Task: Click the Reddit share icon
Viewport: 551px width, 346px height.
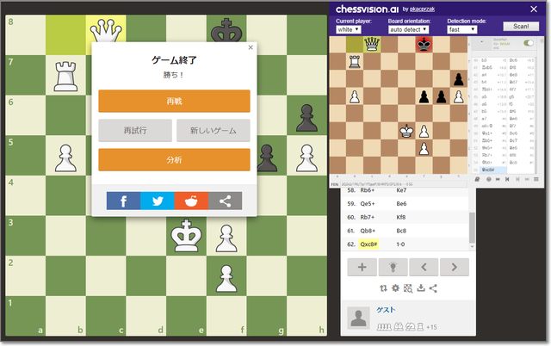Action: click(x=191, y=201)
